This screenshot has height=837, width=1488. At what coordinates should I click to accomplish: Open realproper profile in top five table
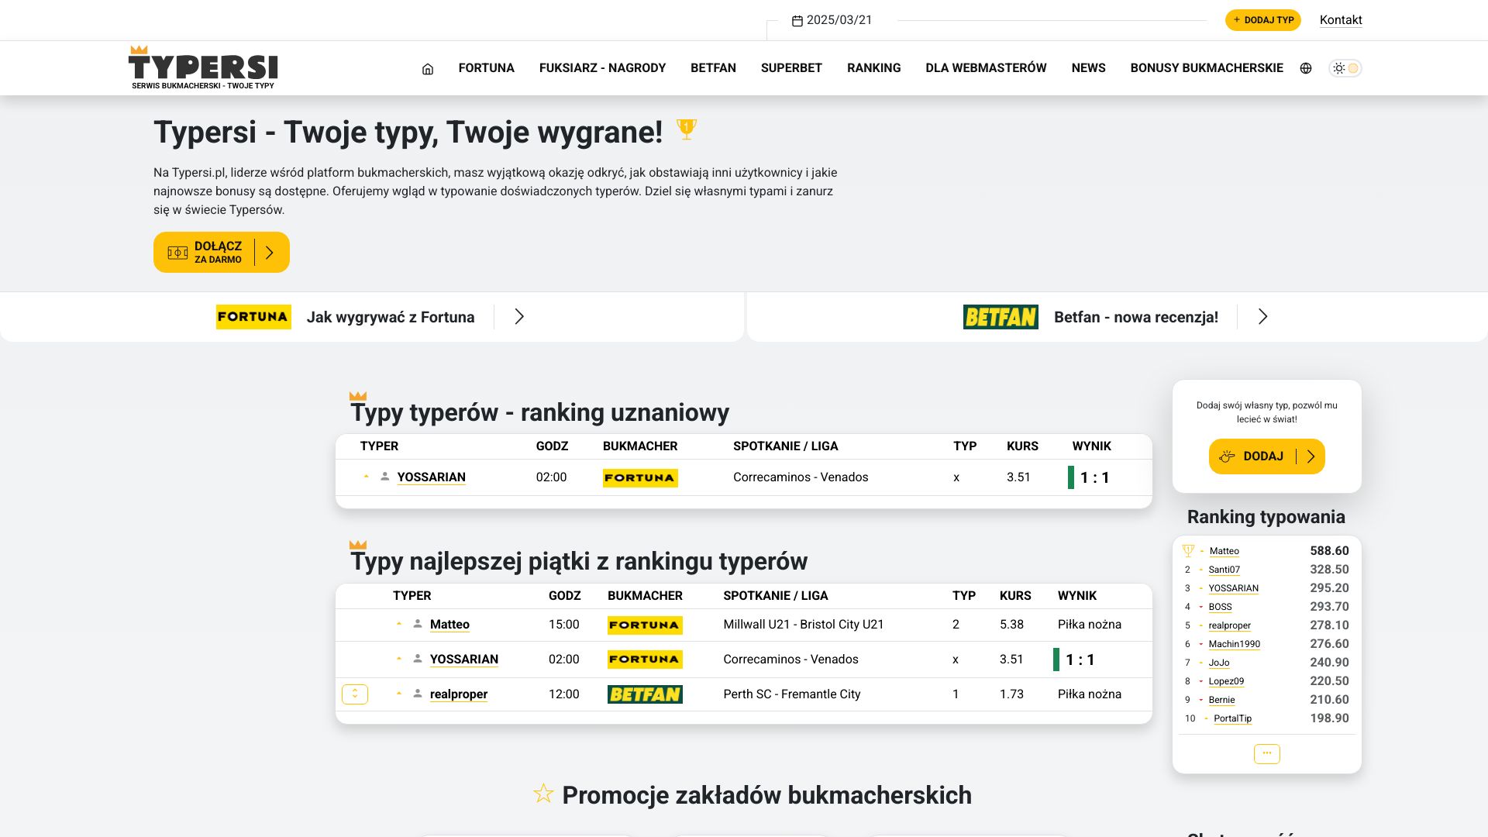(x=459, y=694)
